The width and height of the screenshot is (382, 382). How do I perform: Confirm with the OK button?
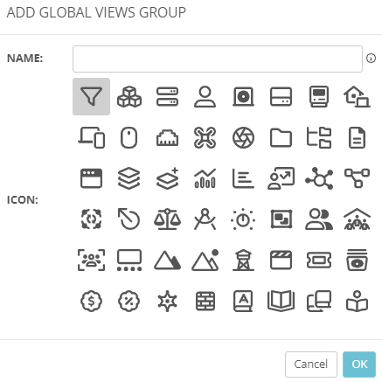(359, 365)
